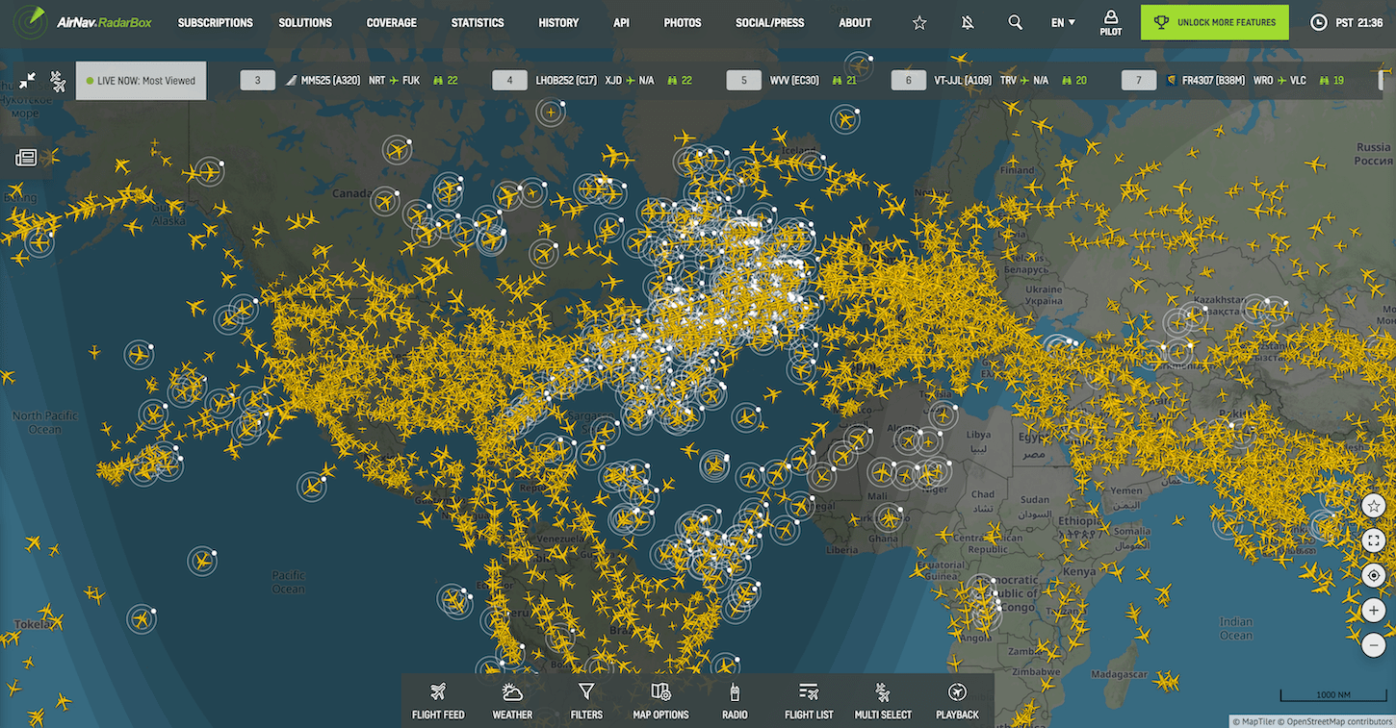Open the search panel

pos(1015,21)
